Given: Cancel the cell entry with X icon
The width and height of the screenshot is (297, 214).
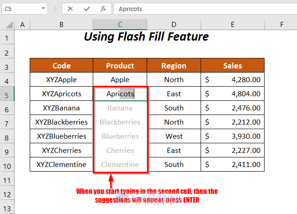Looking at the screenshot, I should pos(70,9).
